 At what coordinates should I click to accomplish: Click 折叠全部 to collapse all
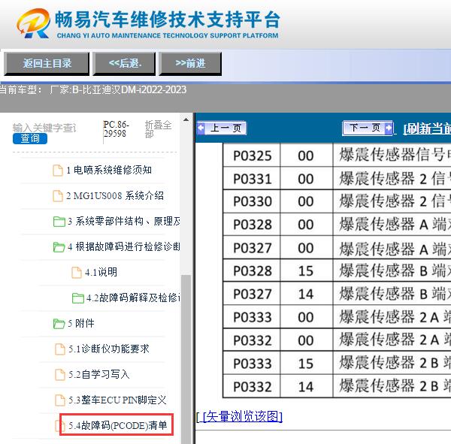tap(158, 129)
